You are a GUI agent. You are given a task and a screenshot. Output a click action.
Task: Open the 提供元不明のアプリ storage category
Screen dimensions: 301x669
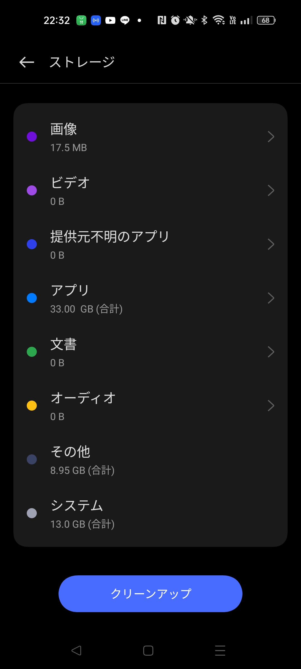click(151, 244)
